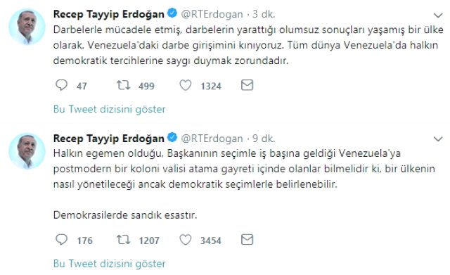This screenshot has width=450, height=275.
Task: Send the second tweet via direct message envelope
Action: (x=247, y=240)
